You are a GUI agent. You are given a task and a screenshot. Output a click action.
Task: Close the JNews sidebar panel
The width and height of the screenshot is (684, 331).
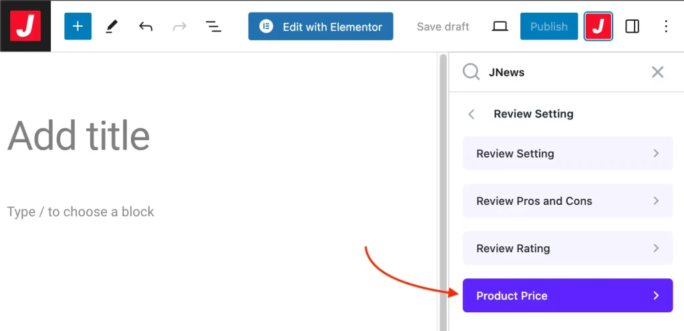click(x=657, y=72)
